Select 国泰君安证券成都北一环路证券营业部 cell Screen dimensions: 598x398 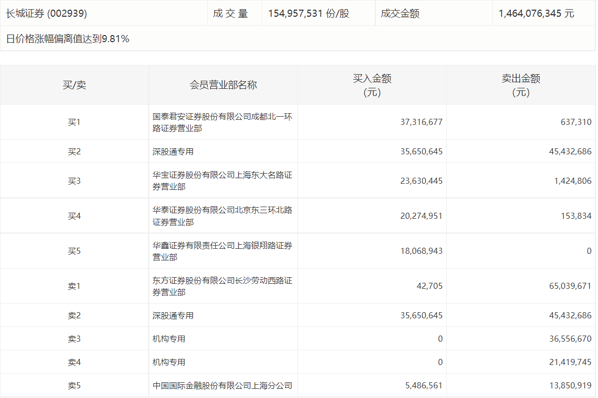point(222,122)
